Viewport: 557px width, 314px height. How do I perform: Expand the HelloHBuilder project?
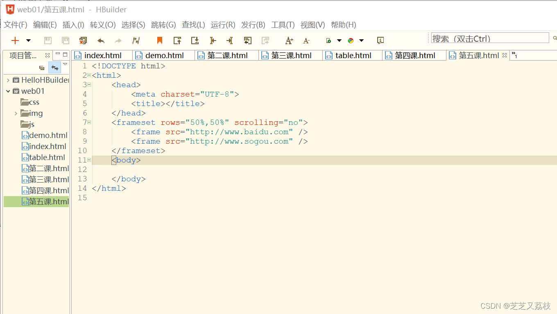8,80
